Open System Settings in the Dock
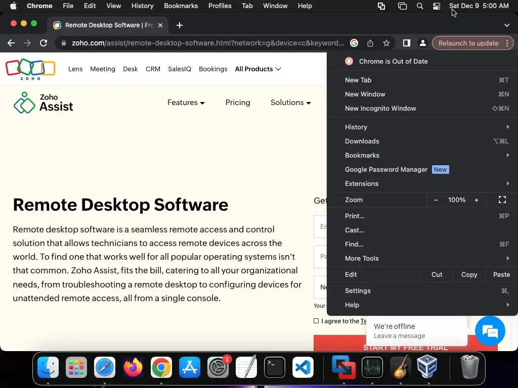The width and height of the screenshot is (518, 388). click(x=218, y=367)
